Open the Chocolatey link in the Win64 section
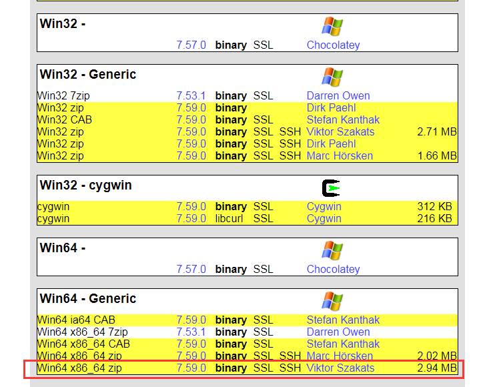Image resolution: width=495 pixels, height=387 pixels. (x=333, y=270)
